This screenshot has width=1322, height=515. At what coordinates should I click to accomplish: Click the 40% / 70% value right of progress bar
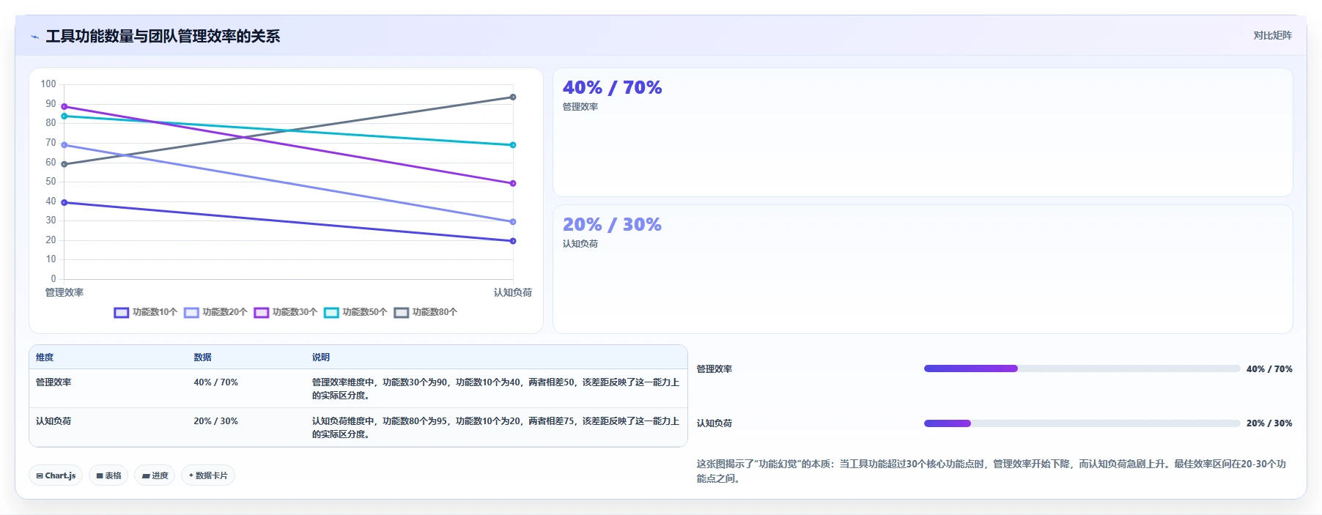(x=1269, y=369)
